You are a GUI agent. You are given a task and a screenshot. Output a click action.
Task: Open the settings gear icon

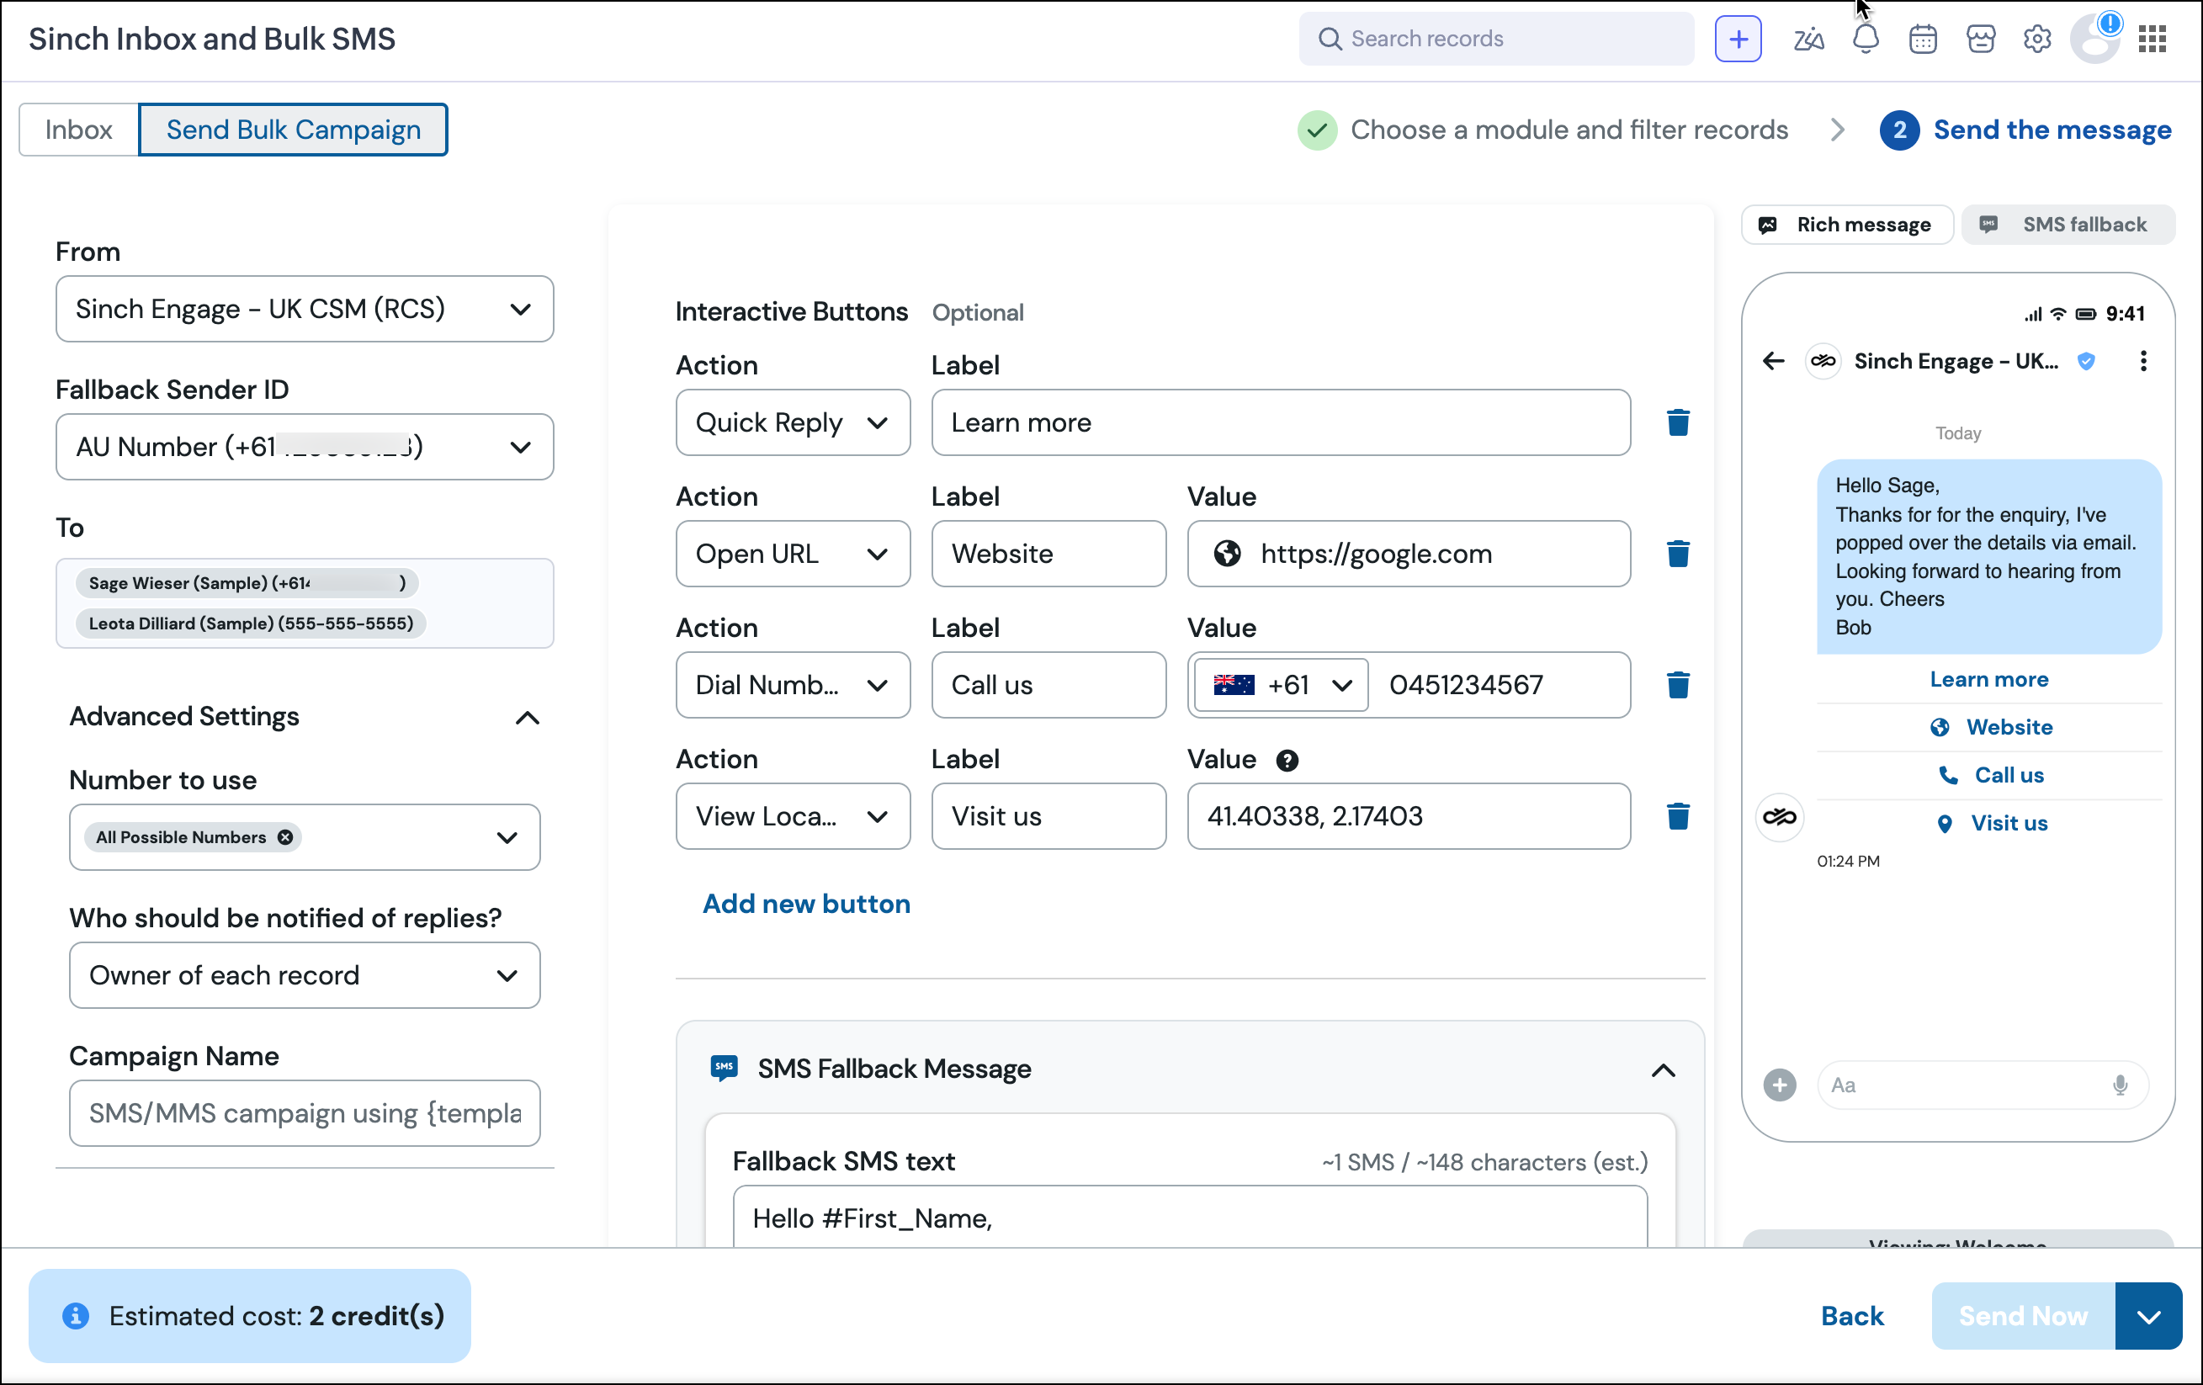2036,39
